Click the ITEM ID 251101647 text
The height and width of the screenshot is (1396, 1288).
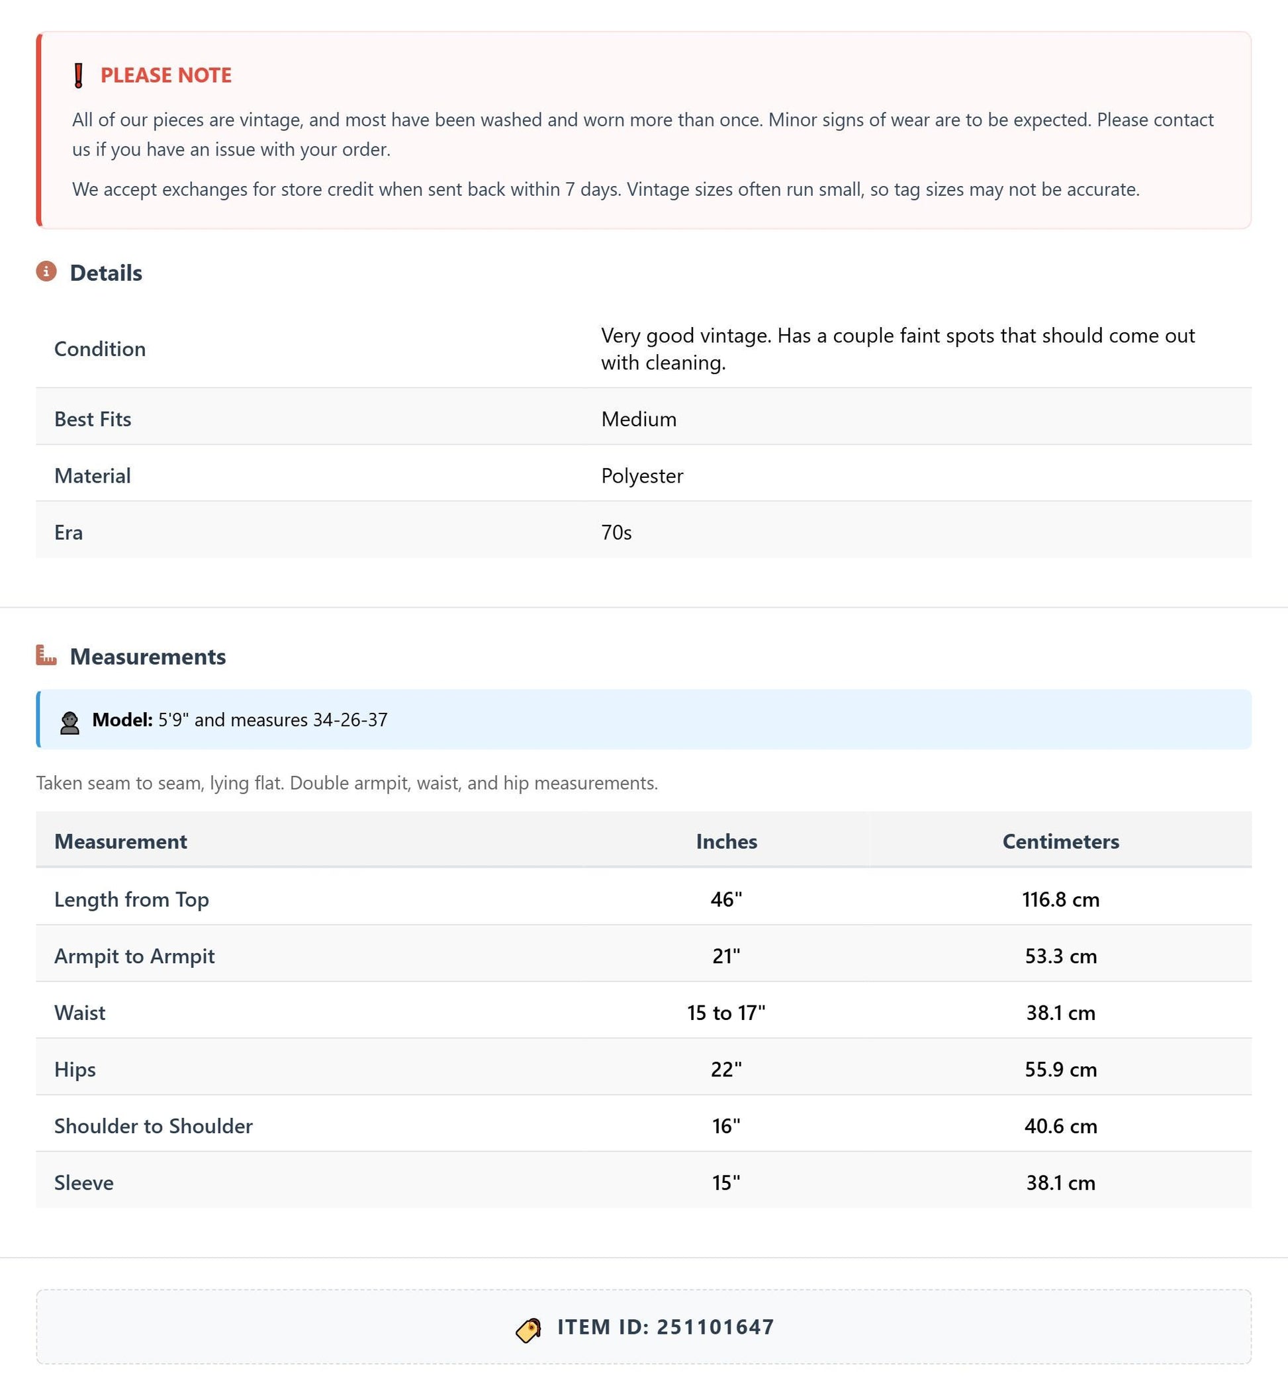666,1326
